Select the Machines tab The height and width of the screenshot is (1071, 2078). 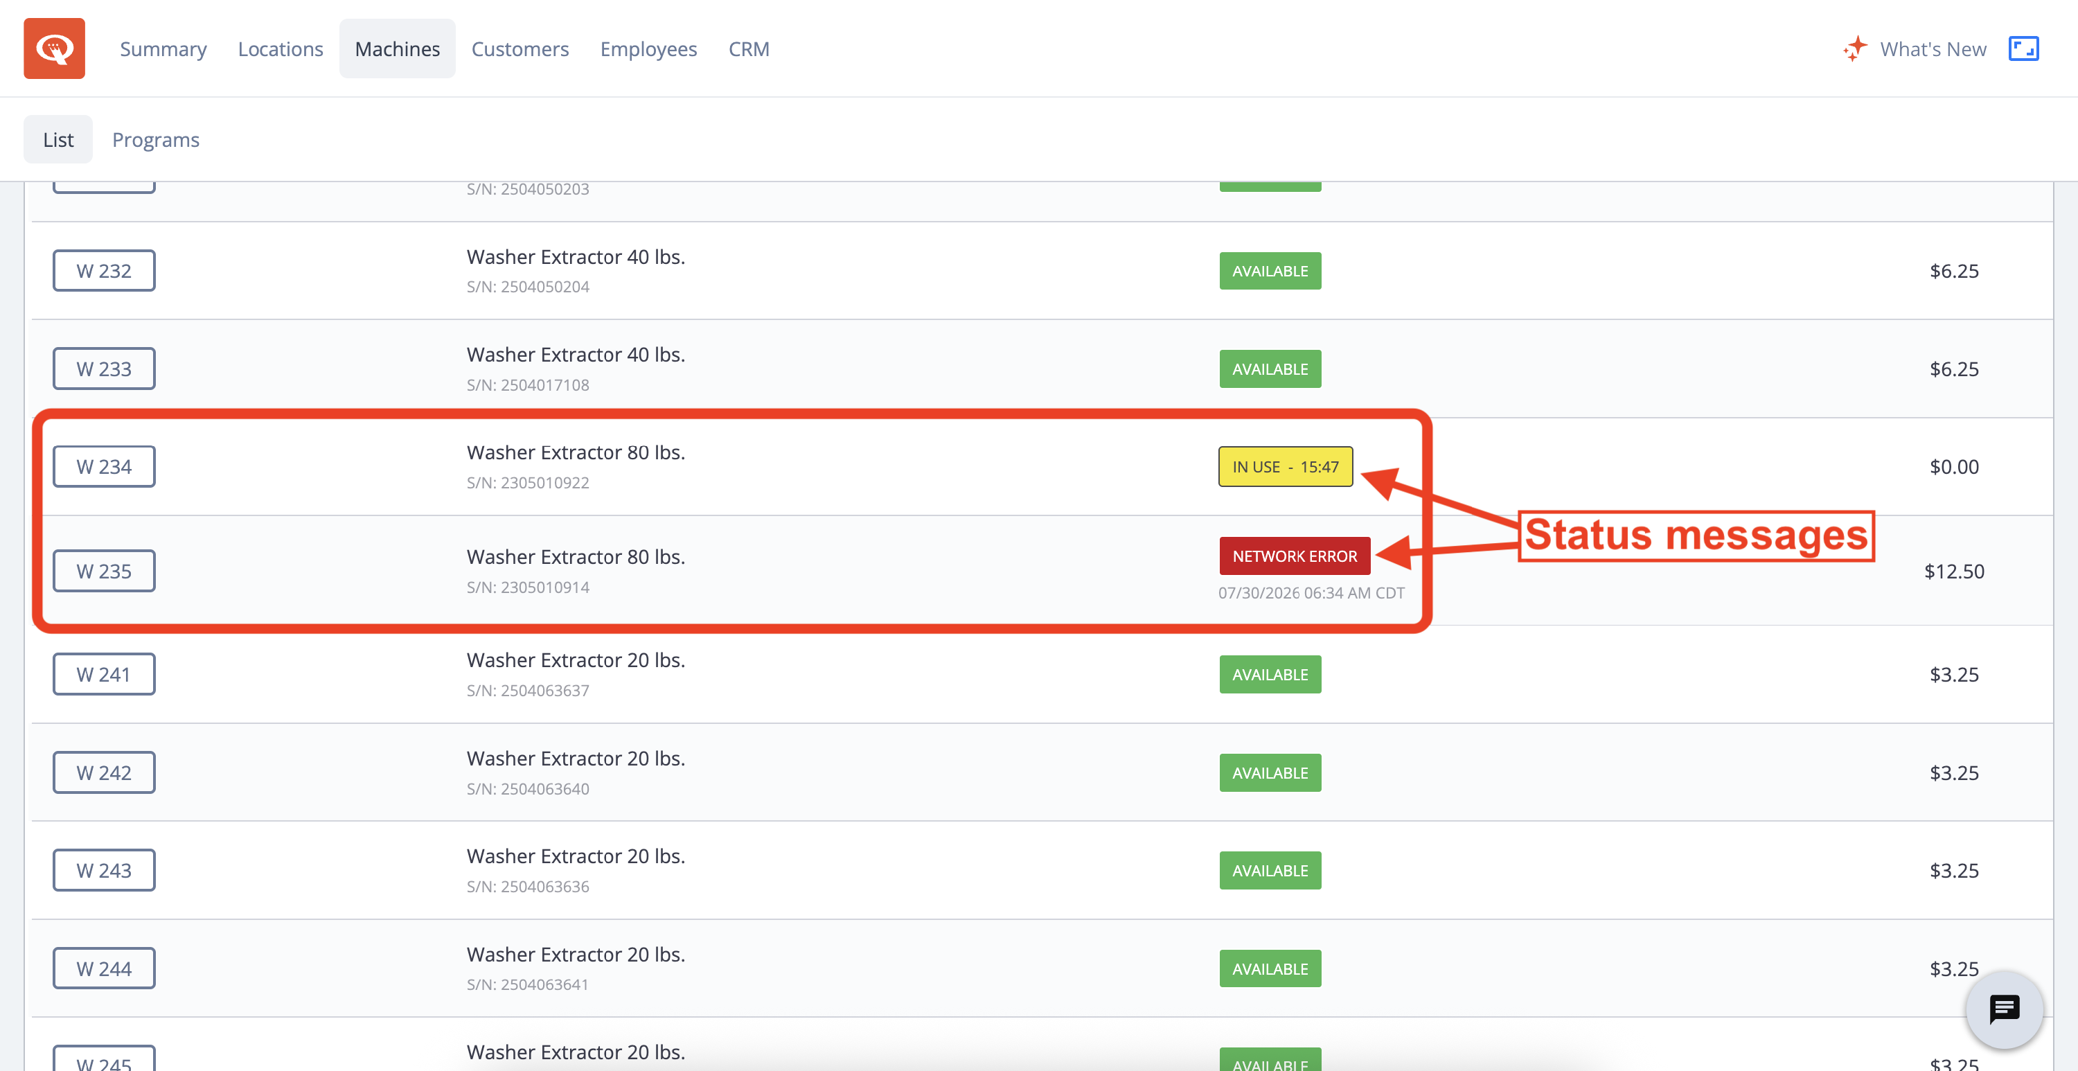(x=398, y=49)
